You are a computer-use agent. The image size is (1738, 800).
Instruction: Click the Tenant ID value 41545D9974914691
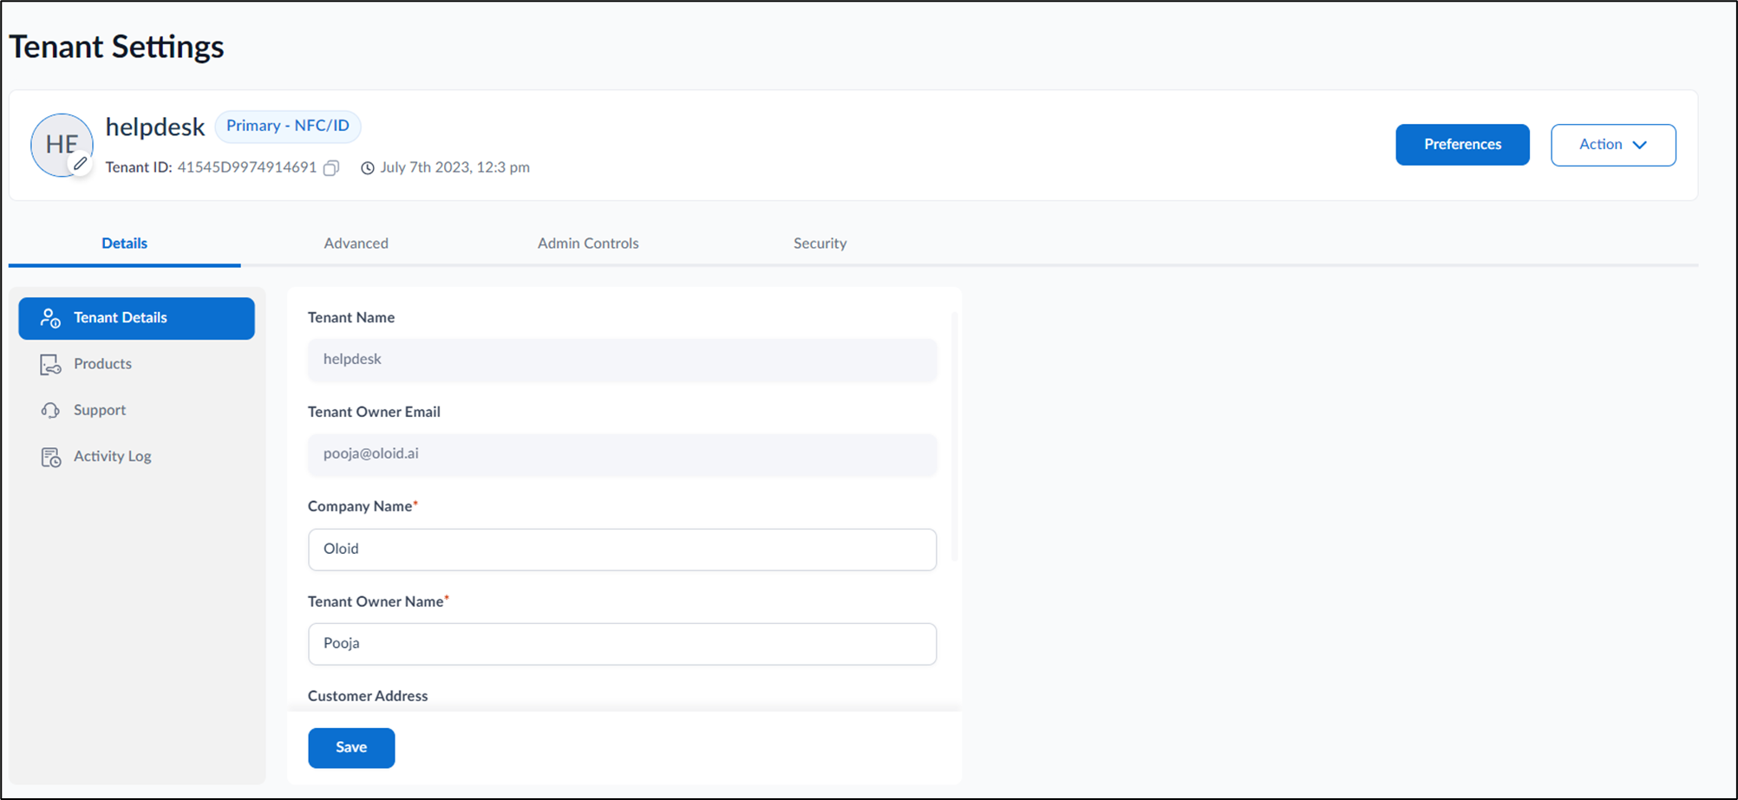coord(247,167)
